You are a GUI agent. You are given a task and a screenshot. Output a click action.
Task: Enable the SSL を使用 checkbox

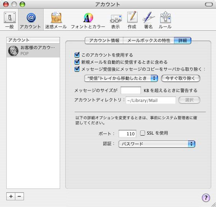143,133
